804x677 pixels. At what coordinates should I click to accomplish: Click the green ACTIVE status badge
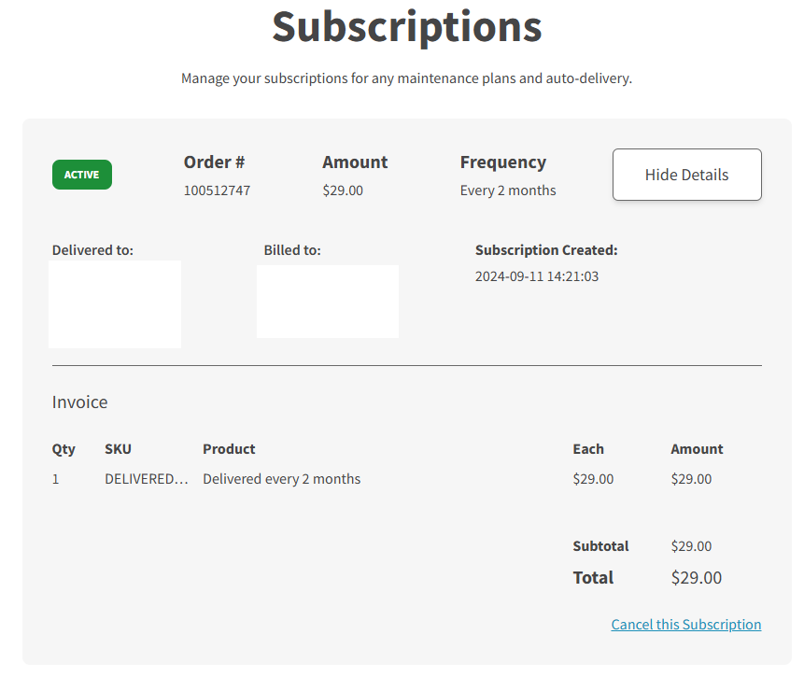[82, 175]
